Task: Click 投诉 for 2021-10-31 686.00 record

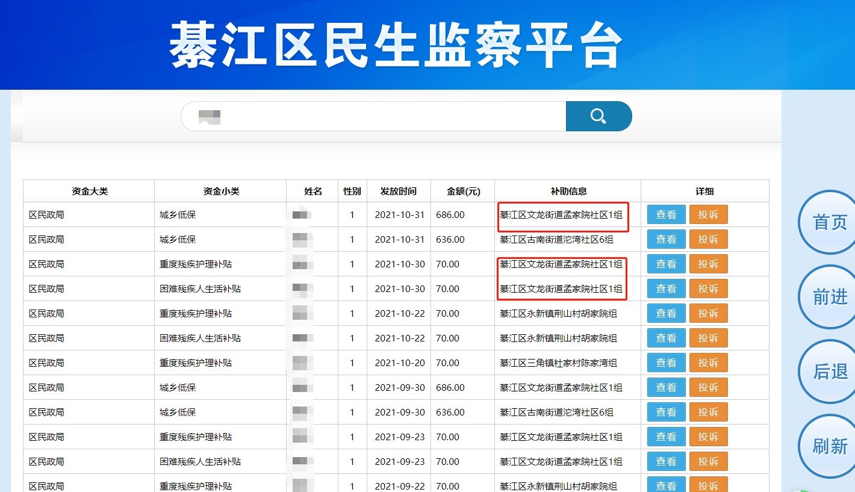Action: click(708, 214)
